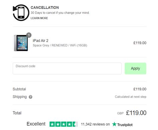Click the cancellation phone return icon
Screen dimensions: 158x130
[x=21, y=13]
